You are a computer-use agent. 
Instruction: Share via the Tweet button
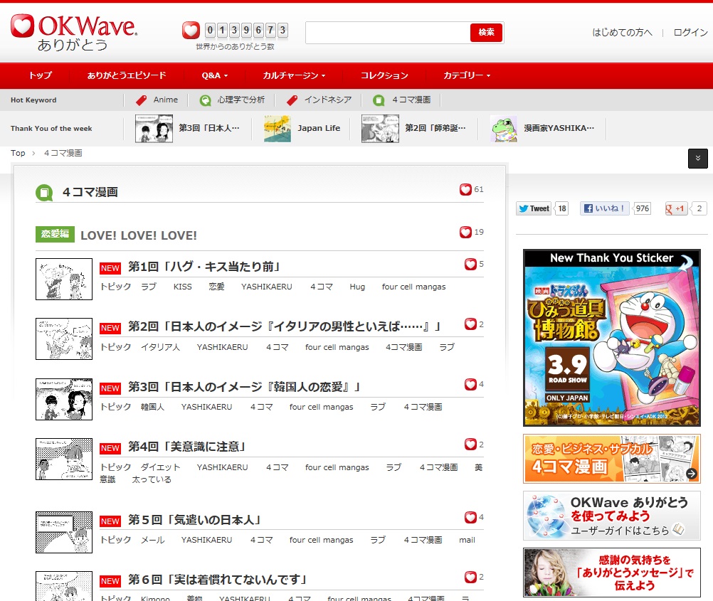point(534,208)
